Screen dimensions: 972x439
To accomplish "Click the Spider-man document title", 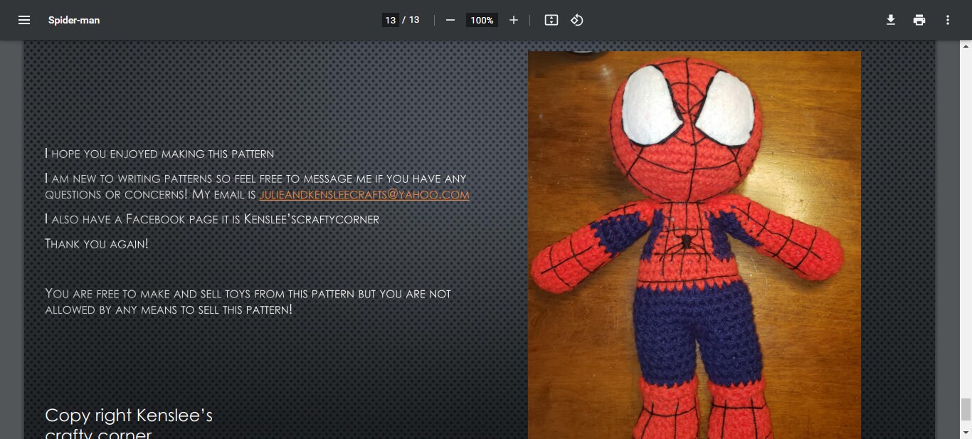I will [x=74, y=20].
